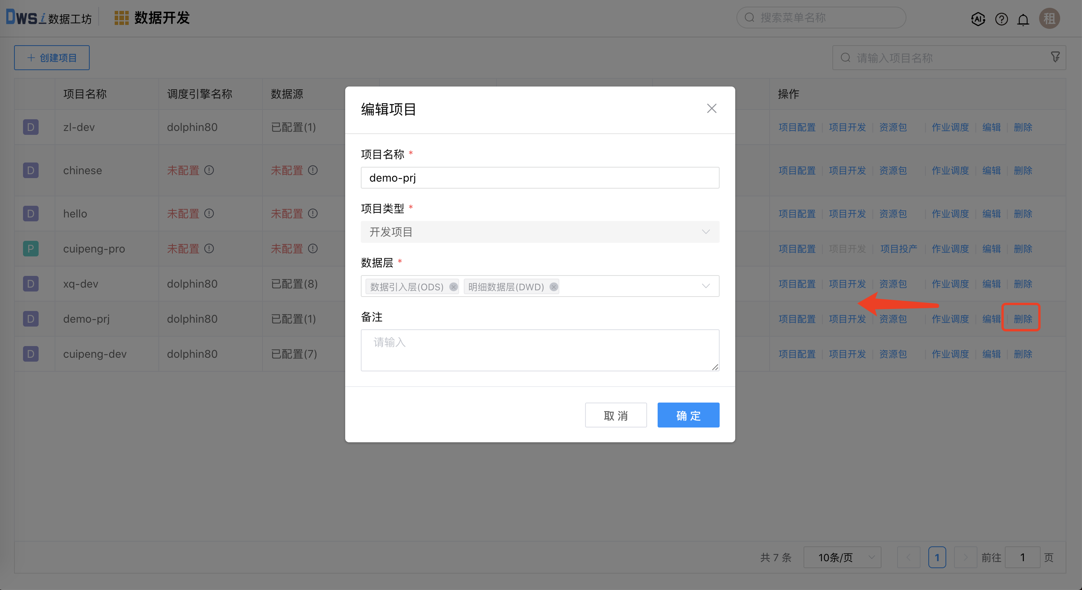Click info icon next to chinese 未配置 engine

pos(209,170)
